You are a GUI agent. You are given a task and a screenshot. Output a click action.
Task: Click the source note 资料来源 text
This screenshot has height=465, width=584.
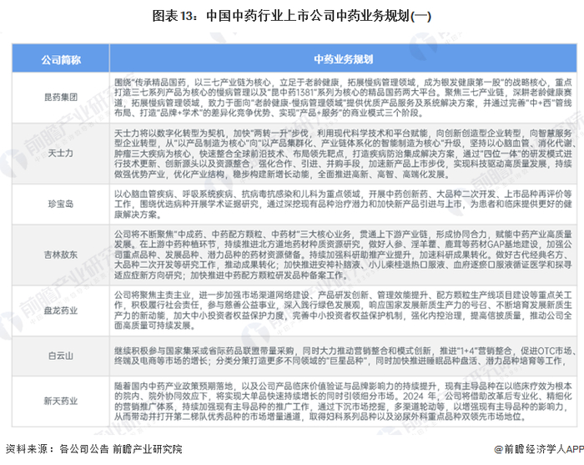pyautogui.click(x=94, y=449)
